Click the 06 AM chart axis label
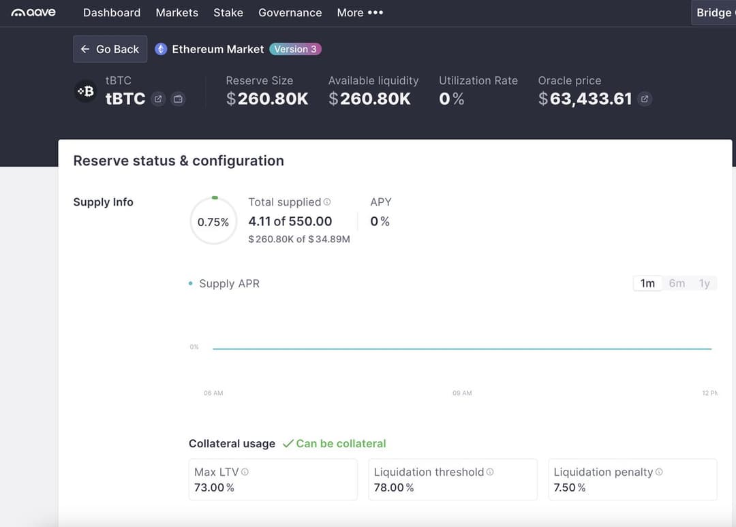Screen dimensions: 736x527 (x=213, y=393)
